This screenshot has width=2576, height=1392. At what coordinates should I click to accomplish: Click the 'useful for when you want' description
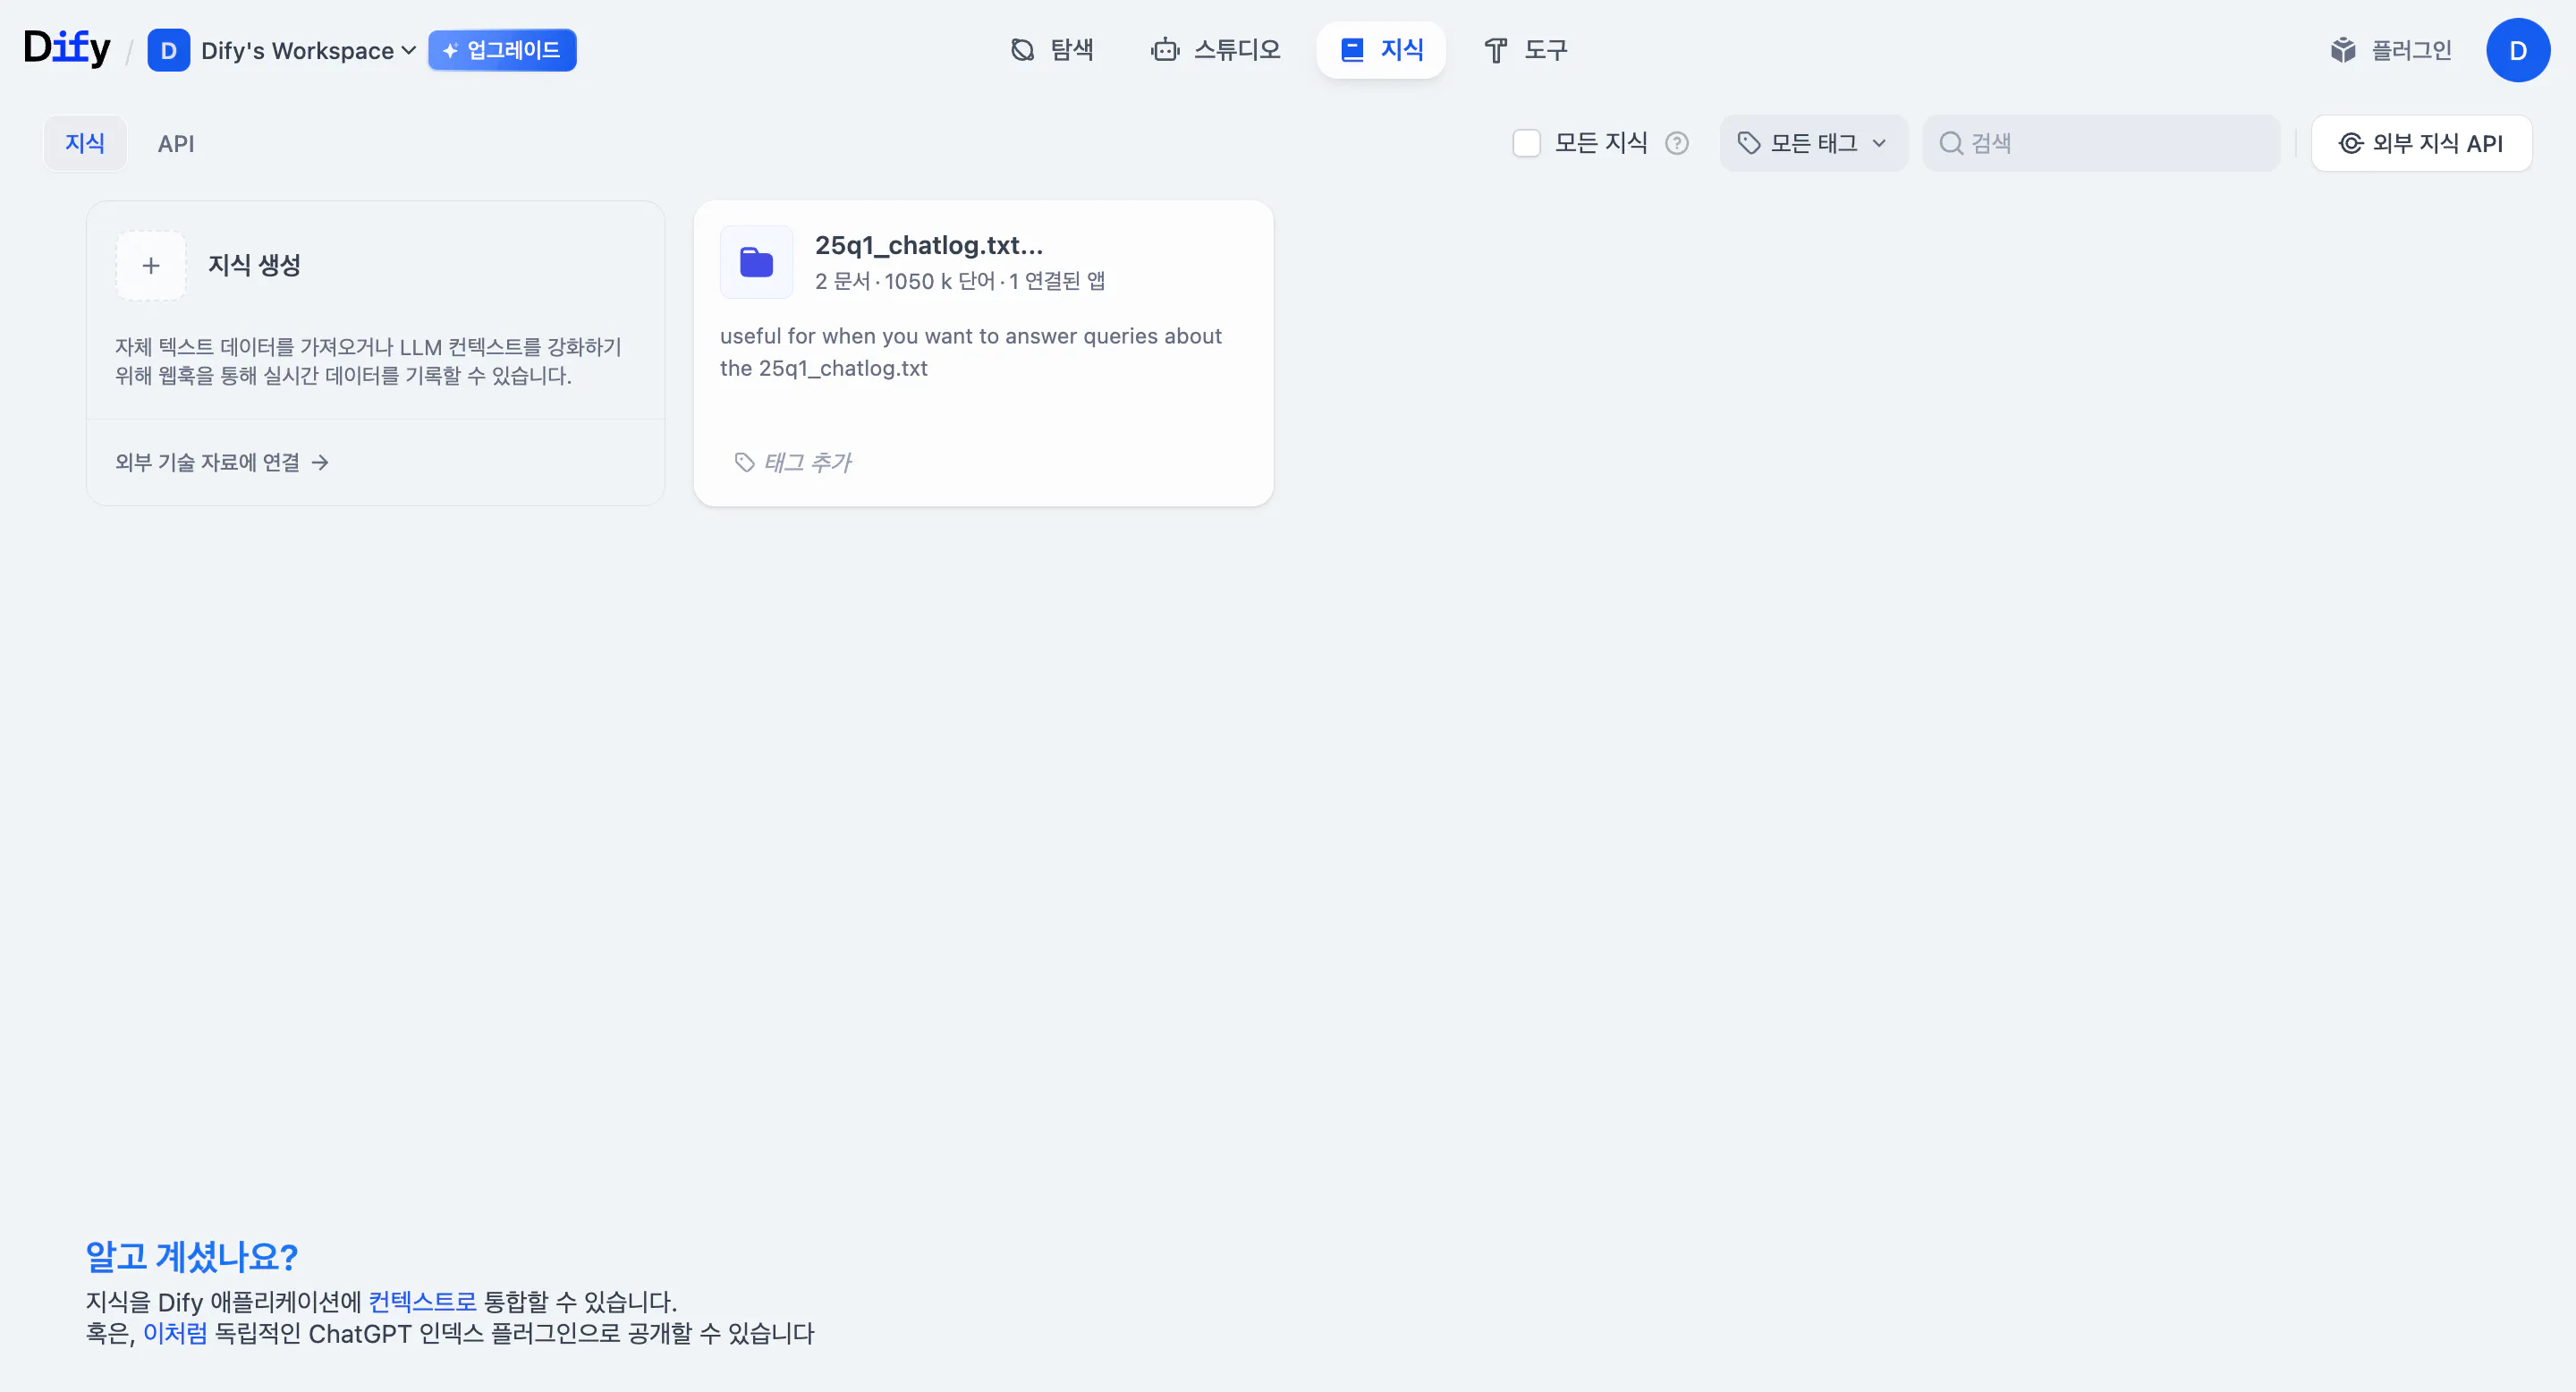pos(971,352)
